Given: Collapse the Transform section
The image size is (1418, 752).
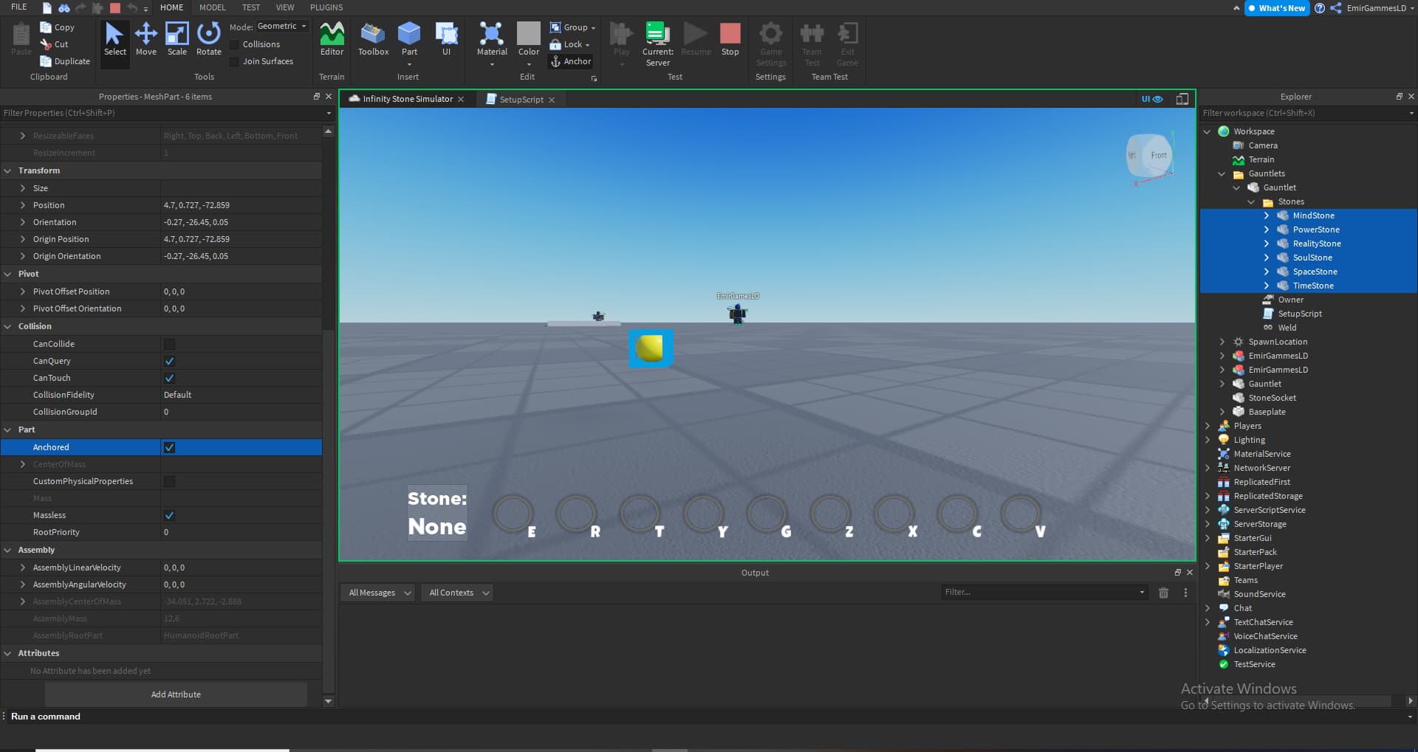Looking at the screenshot, I should coord(8,170).
